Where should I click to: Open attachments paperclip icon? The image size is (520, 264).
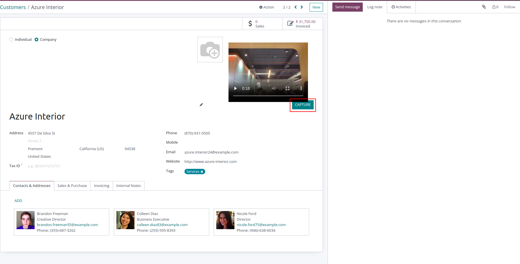click(484, 7)
